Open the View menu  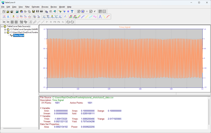[20, 7]
